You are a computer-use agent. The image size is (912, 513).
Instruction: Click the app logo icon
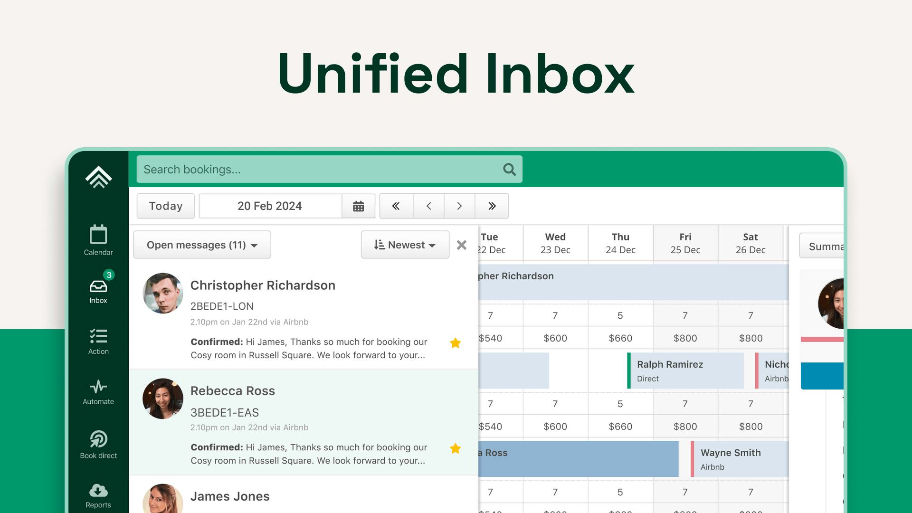(x=98, y=177)
